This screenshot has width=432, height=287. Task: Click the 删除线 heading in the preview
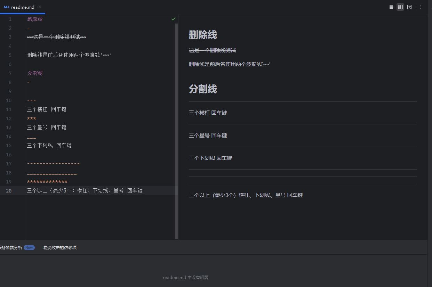(x=203, y=35)
